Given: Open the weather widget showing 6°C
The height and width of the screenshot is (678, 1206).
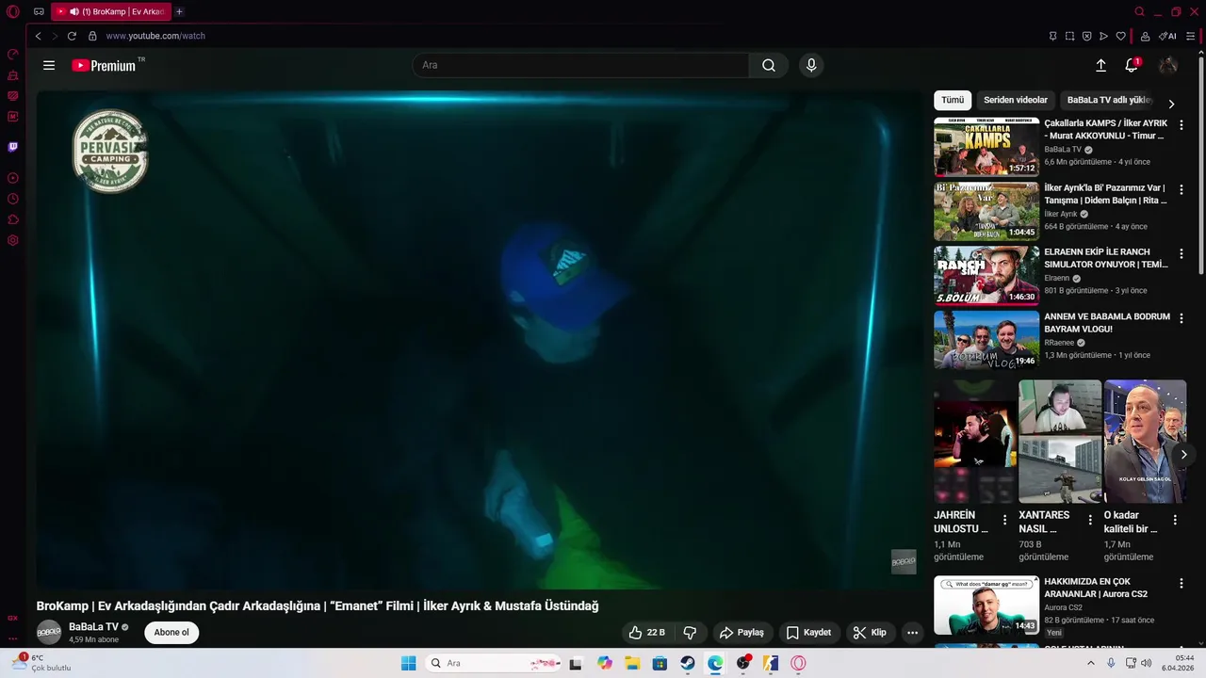Looking at the screenshot, I should click(x=40, y=663).
